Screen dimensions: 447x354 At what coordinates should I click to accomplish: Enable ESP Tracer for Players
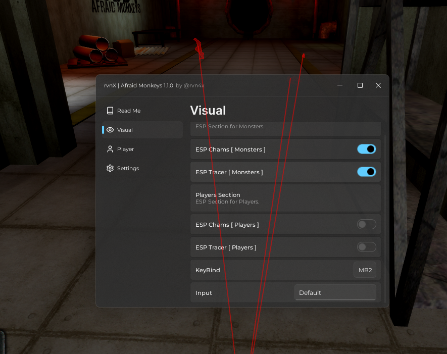pos(367,247)
